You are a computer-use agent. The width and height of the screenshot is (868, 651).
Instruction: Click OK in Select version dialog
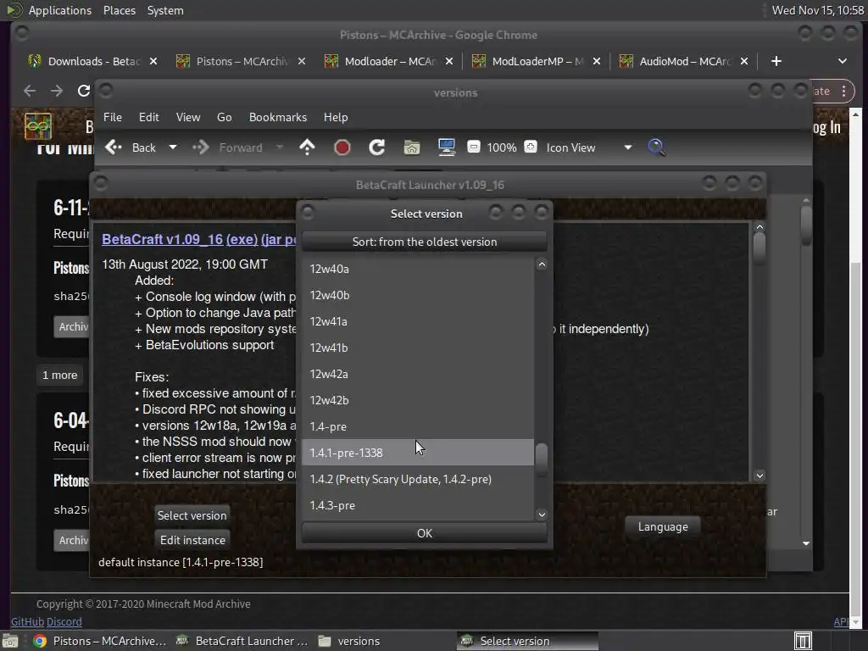[425, 533]
